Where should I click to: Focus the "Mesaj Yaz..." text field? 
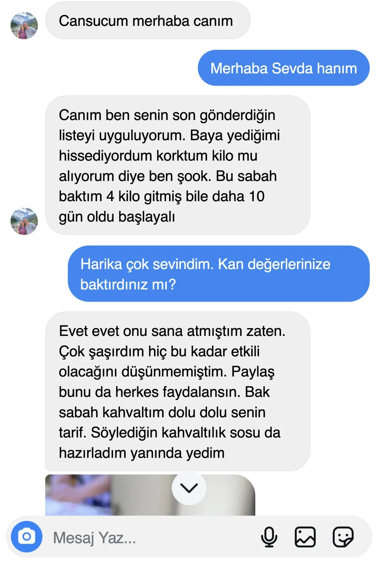click(x=151, y=537)
